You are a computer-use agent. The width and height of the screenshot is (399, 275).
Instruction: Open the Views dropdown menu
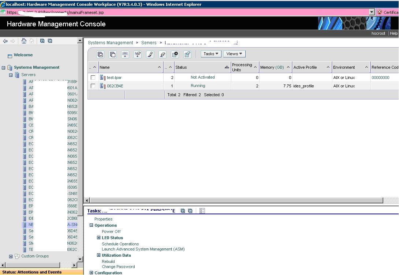click(234, 54)
